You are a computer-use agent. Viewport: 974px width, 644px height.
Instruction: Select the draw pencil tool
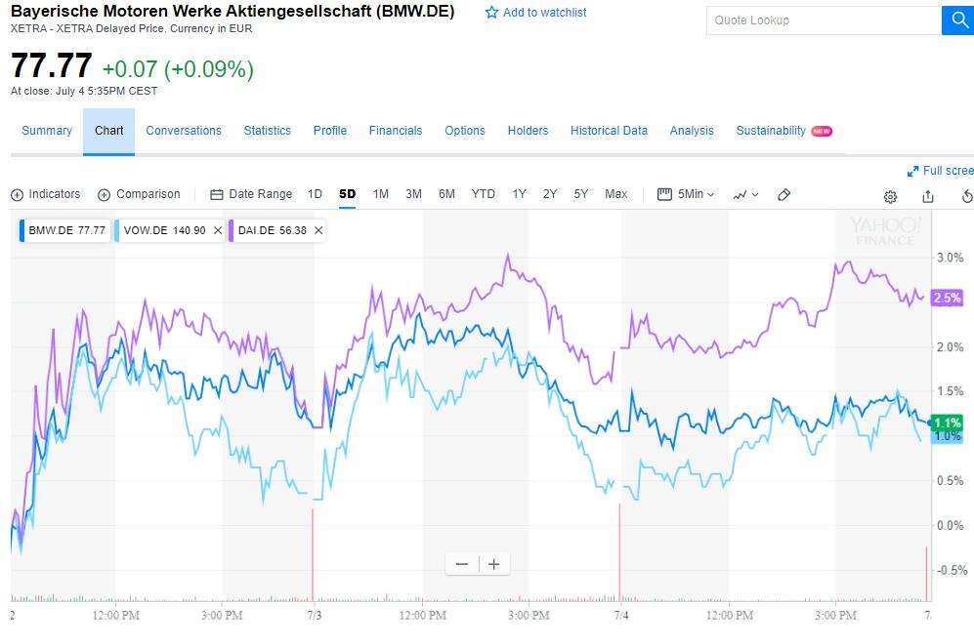[x=783, y=194]
